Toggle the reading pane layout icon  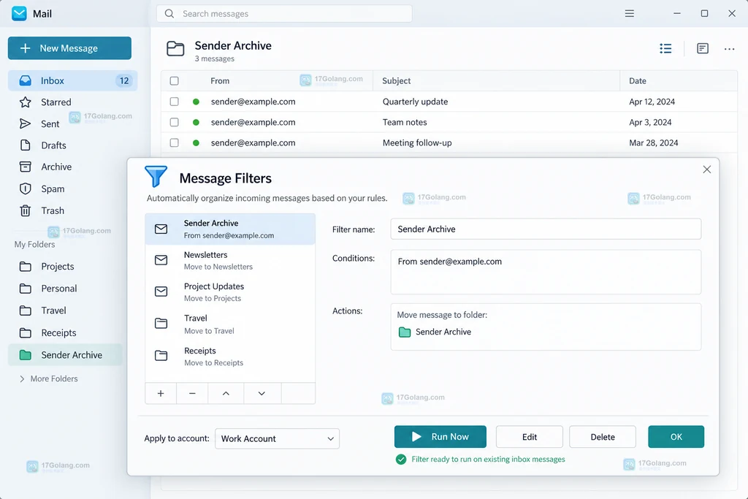pos(702,48)
